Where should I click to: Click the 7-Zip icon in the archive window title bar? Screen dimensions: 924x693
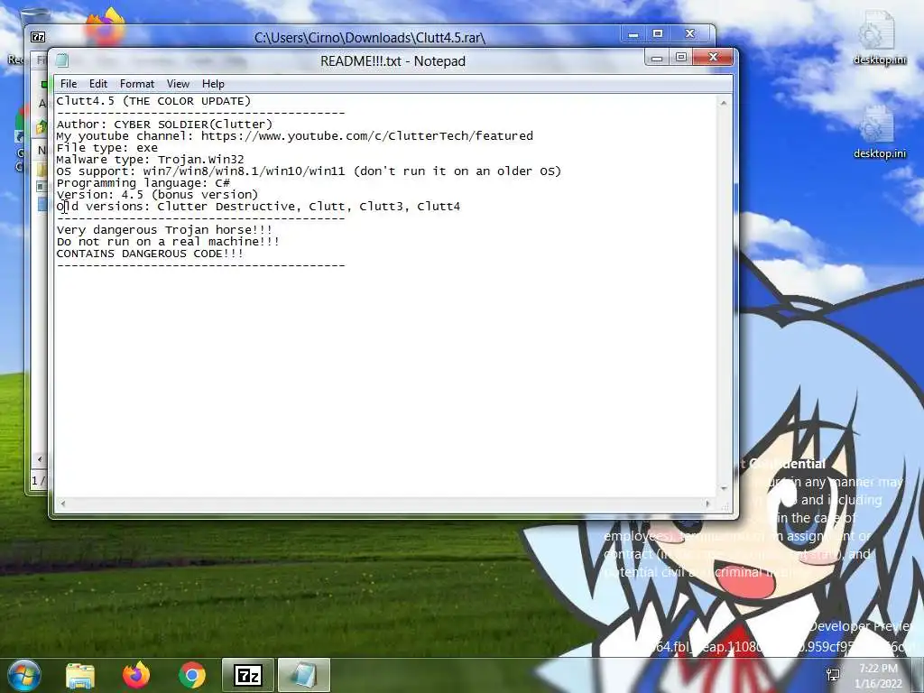[38, 37]
